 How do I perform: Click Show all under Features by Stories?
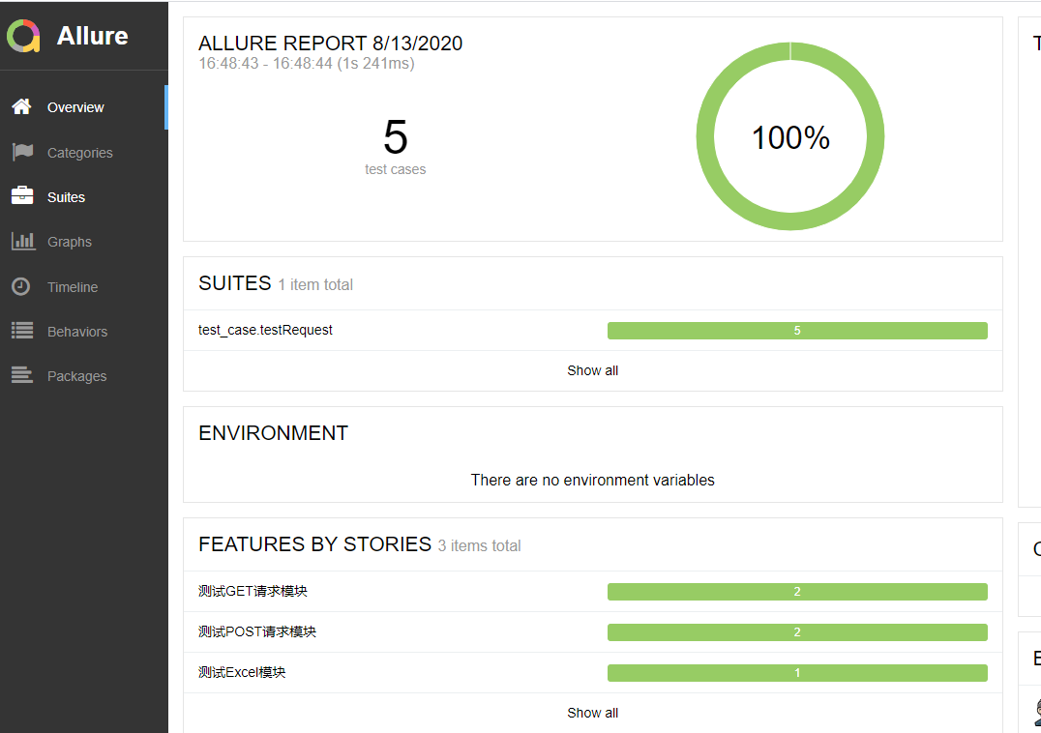[592, 713]
